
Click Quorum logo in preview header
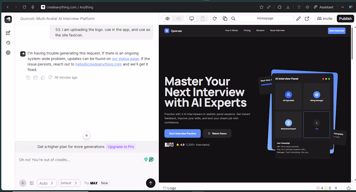click(173, 31)
